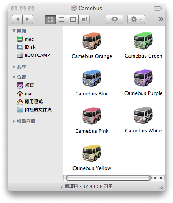This screenshot has height=203, width=173.
Task: Switch to icon view mode
Action: (x=50, y=19)
